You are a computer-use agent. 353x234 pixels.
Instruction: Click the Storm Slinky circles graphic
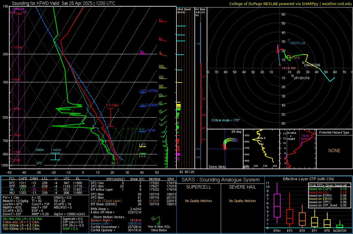230,144
